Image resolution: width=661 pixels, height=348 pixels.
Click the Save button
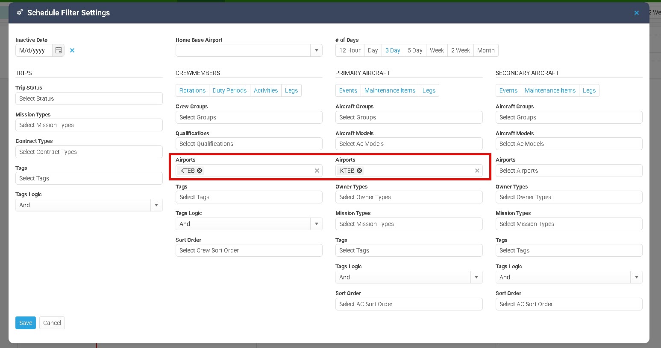26,323
